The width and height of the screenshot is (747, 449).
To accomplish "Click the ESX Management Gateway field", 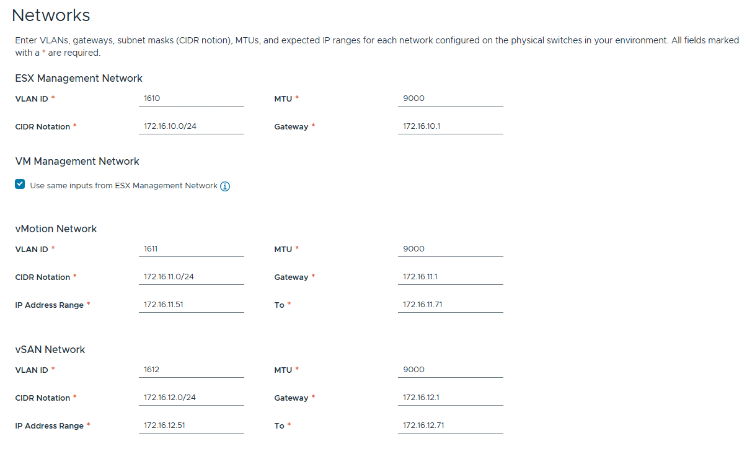I will point(450,126).
